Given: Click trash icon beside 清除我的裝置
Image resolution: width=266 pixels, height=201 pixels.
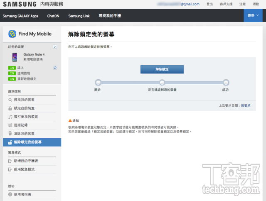Looking at the screenshot, I should 10,134.
